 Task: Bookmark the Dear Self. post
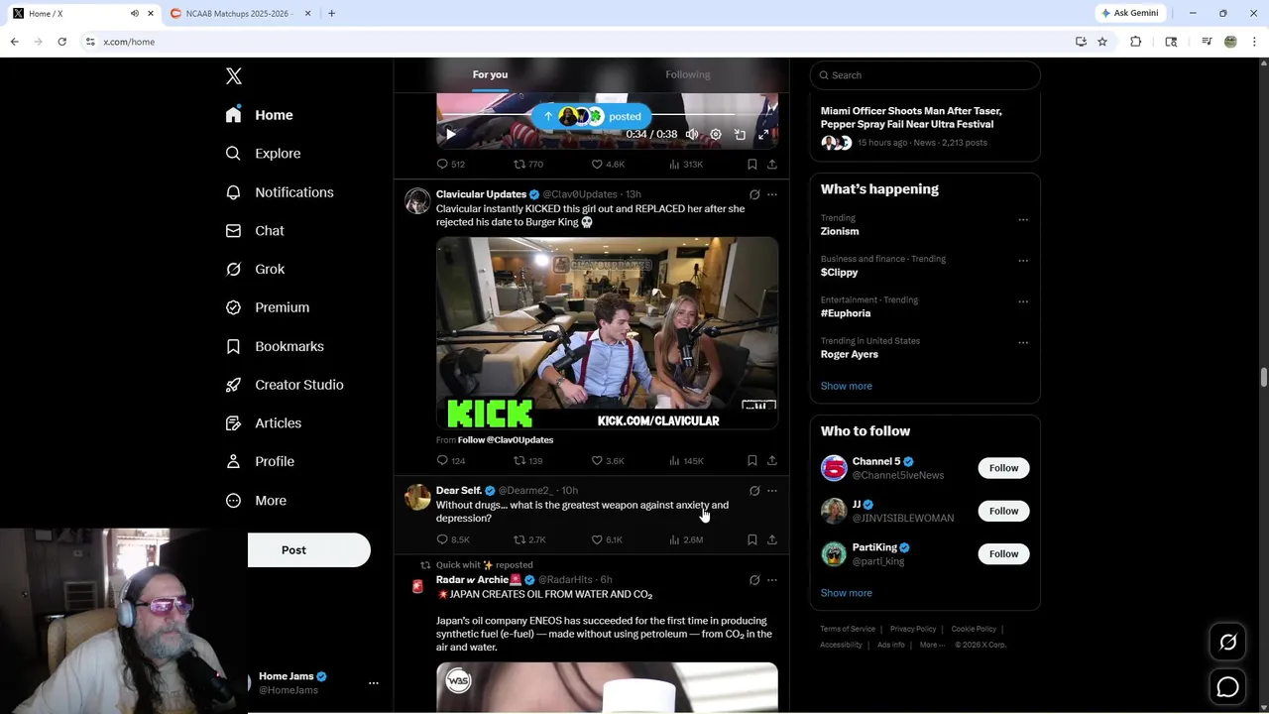coord(752,540)
